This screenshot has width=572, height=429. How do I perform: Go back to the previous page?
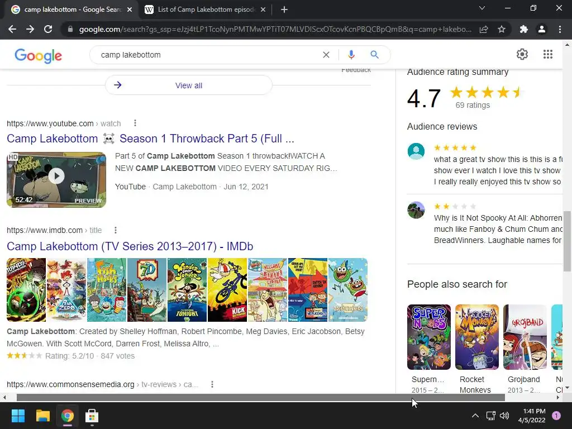[x=12, y=29]
